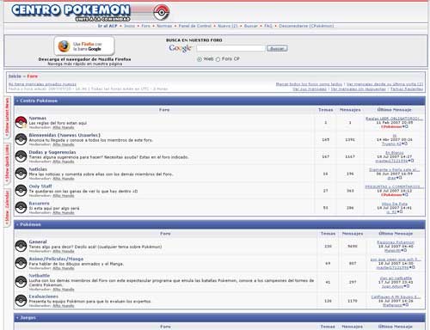Click the Foro breadcrumb link
Screen dimensions: 430x330
33,76
